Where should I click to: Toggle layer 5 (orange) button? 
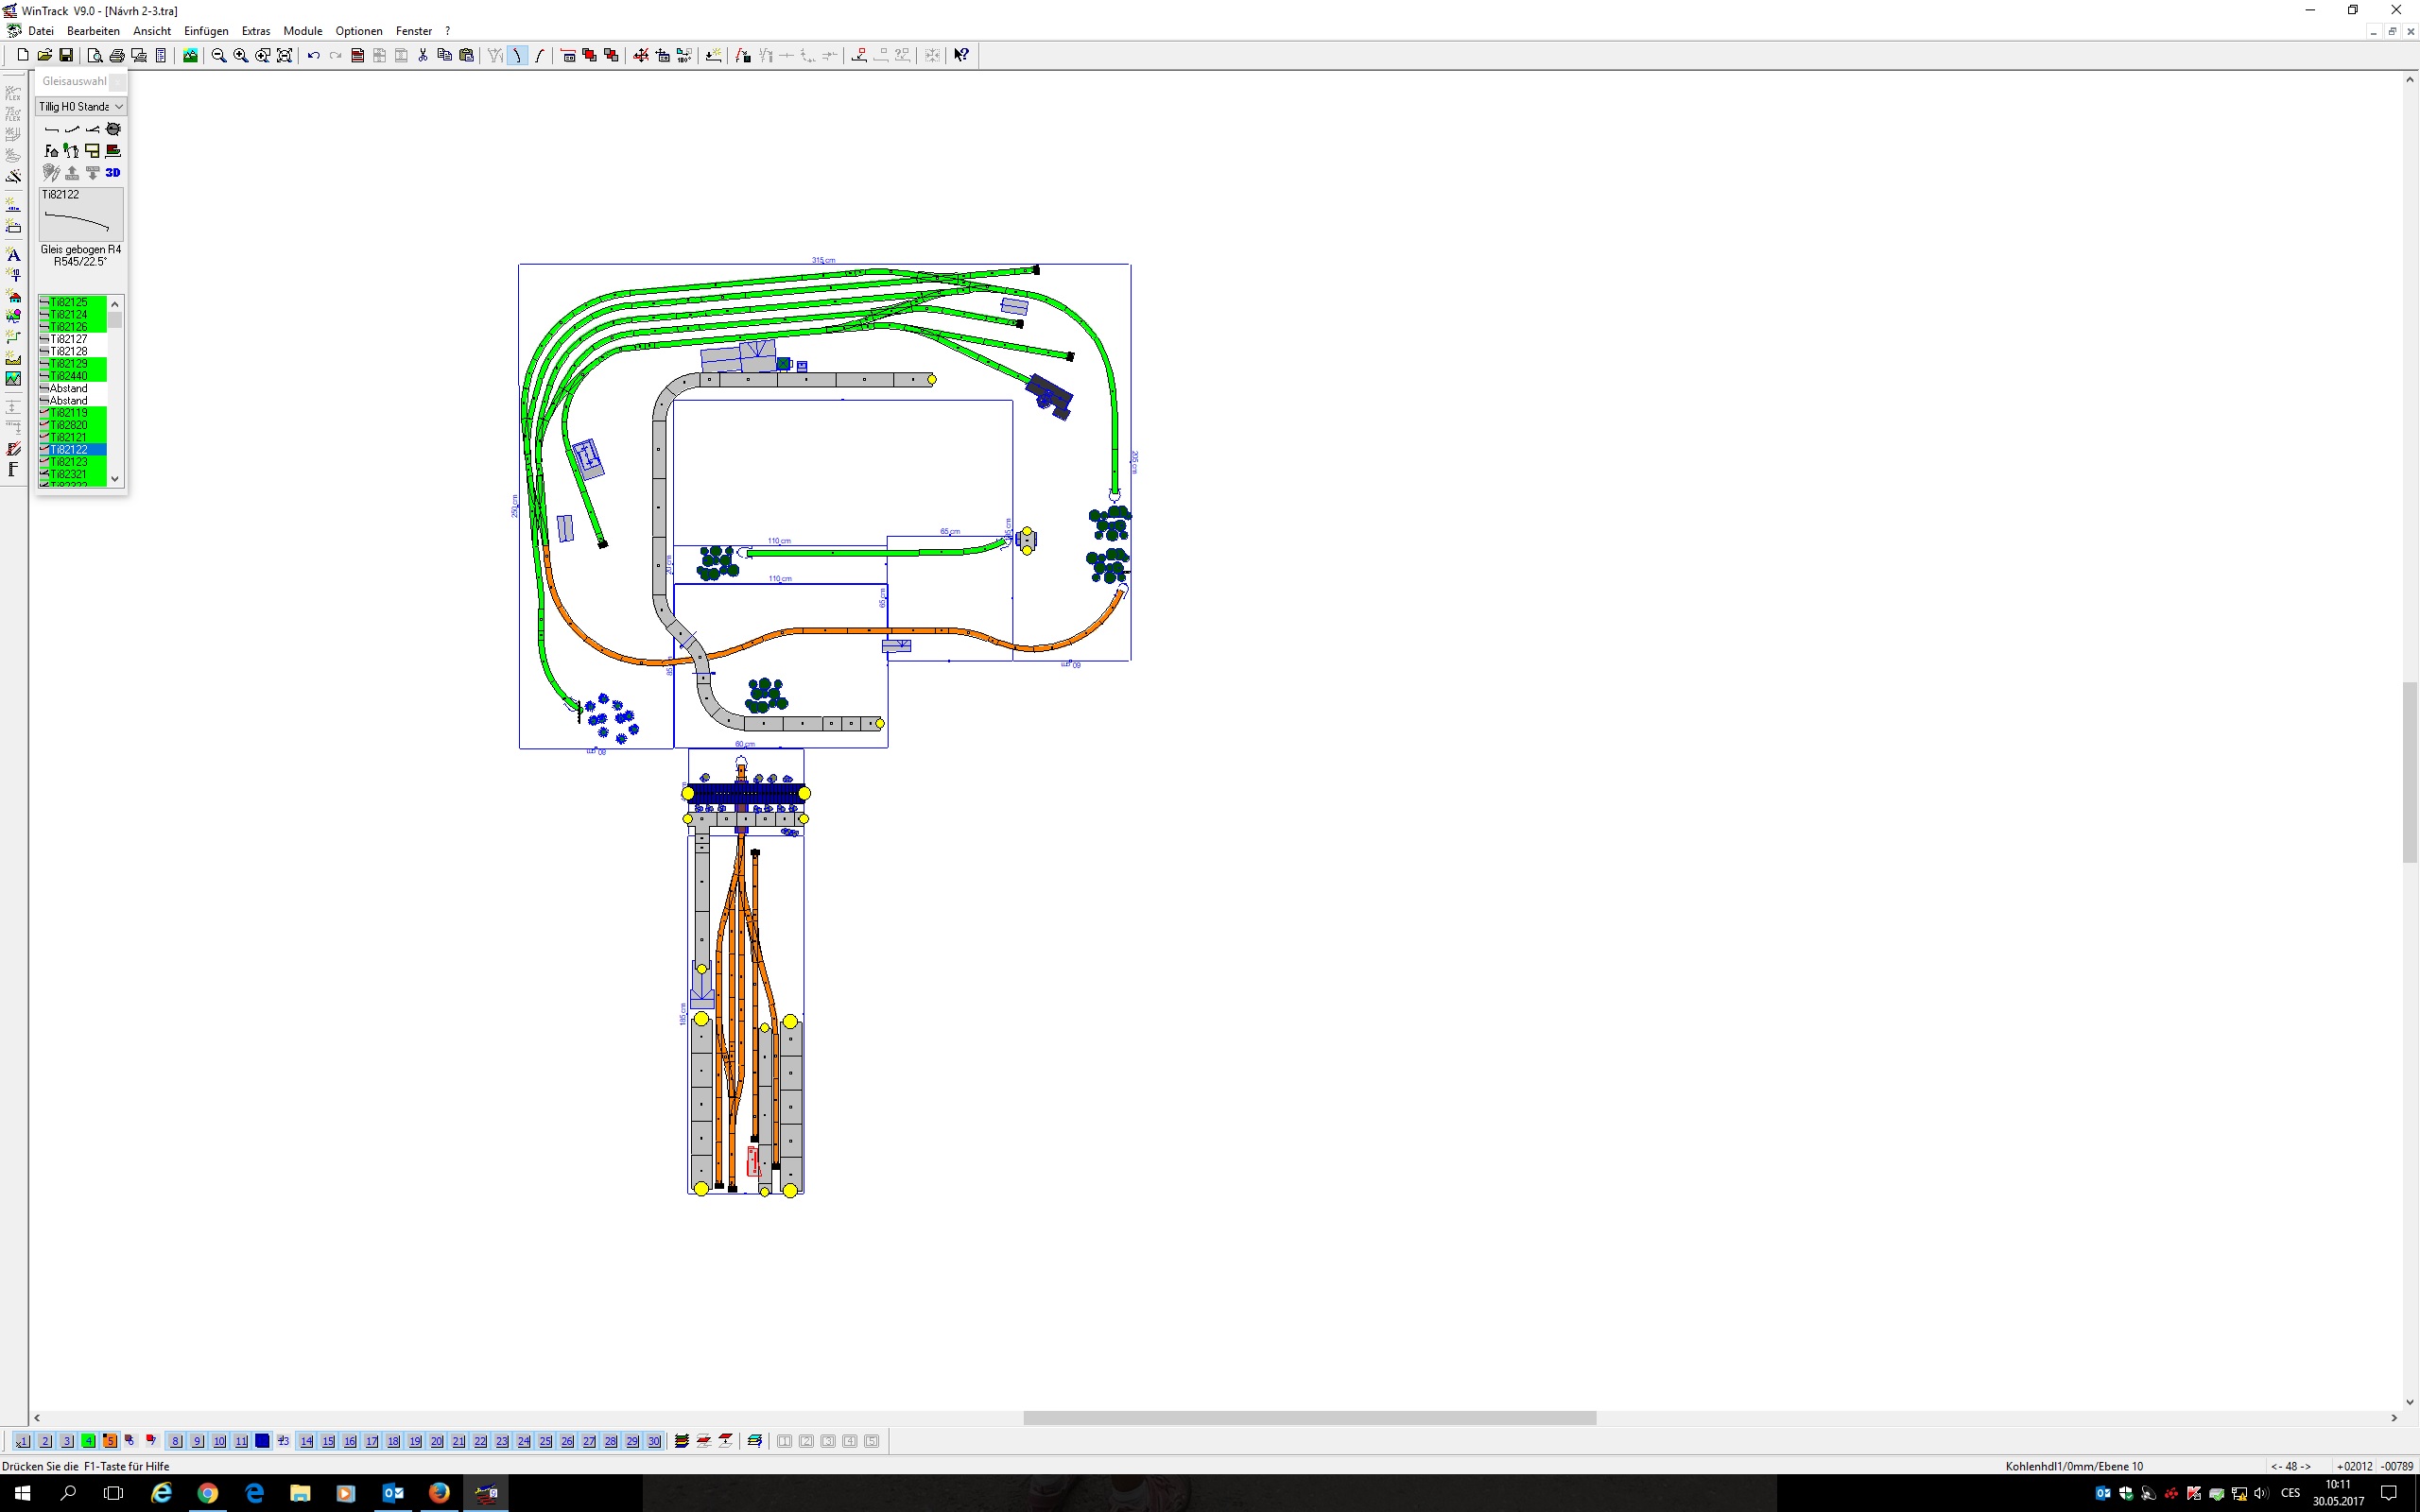click(x=110, y=1441)
